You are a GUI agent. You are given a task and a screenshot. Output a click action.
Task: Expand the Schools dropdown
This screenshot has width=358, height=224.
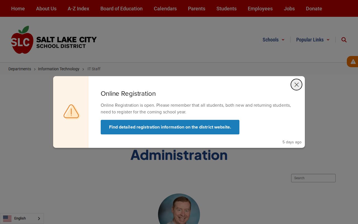click(x=274, y=40)
